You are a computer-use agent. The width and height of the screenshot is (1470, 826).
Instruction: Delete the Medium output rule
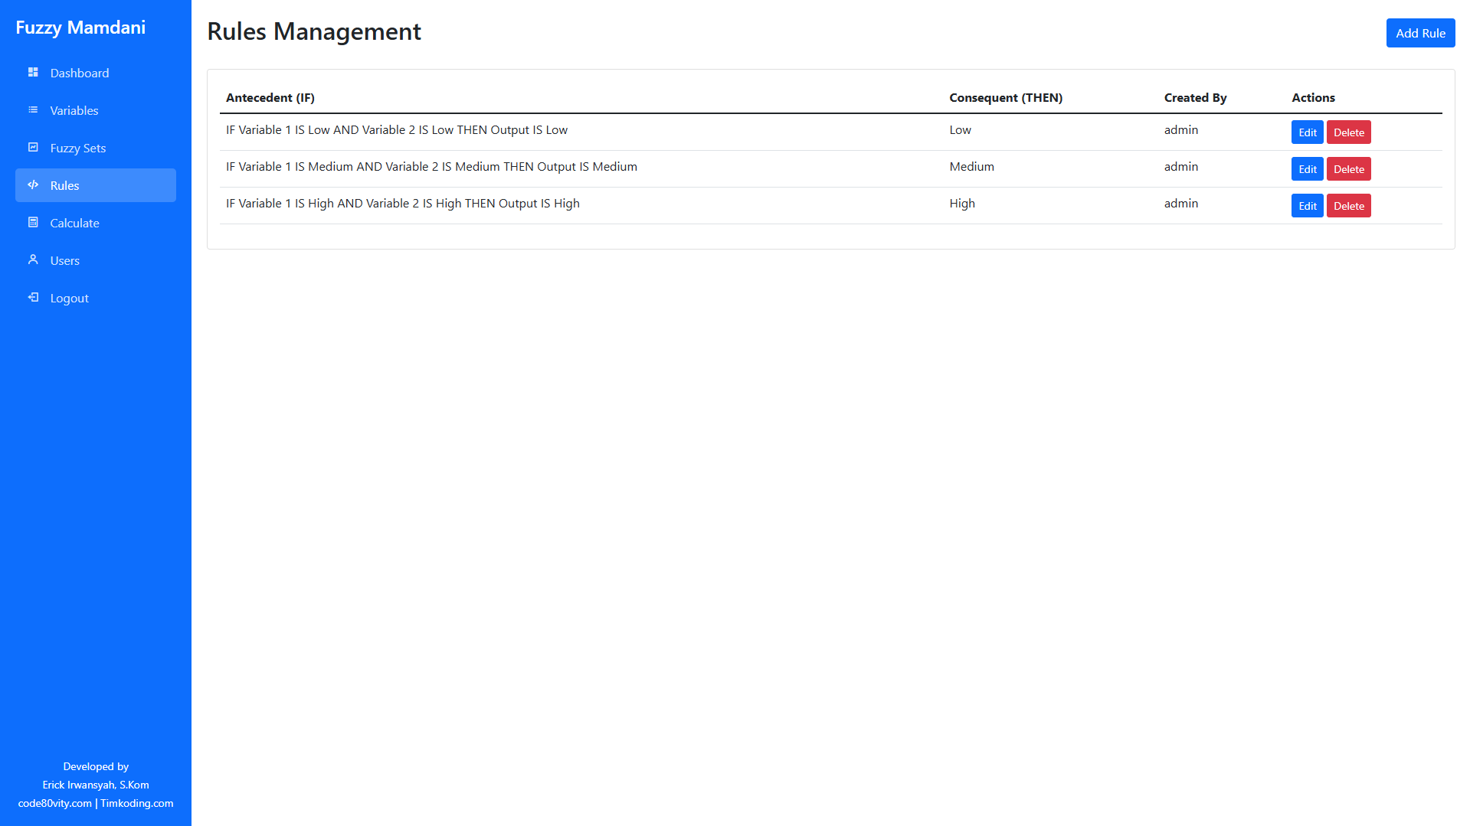[x=1348, y=169]
